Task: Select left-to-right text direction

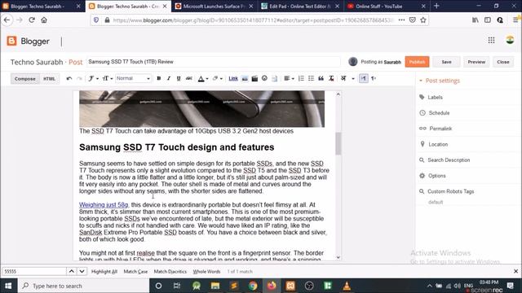Action: [x=364, y=79]
